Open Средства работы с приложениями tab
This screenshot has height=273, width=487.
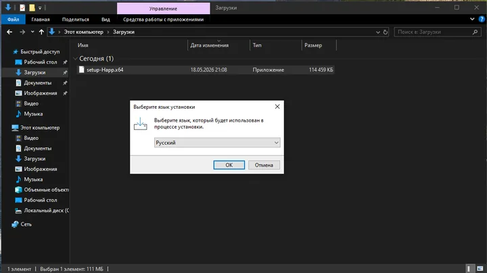[x=164, y=19]
